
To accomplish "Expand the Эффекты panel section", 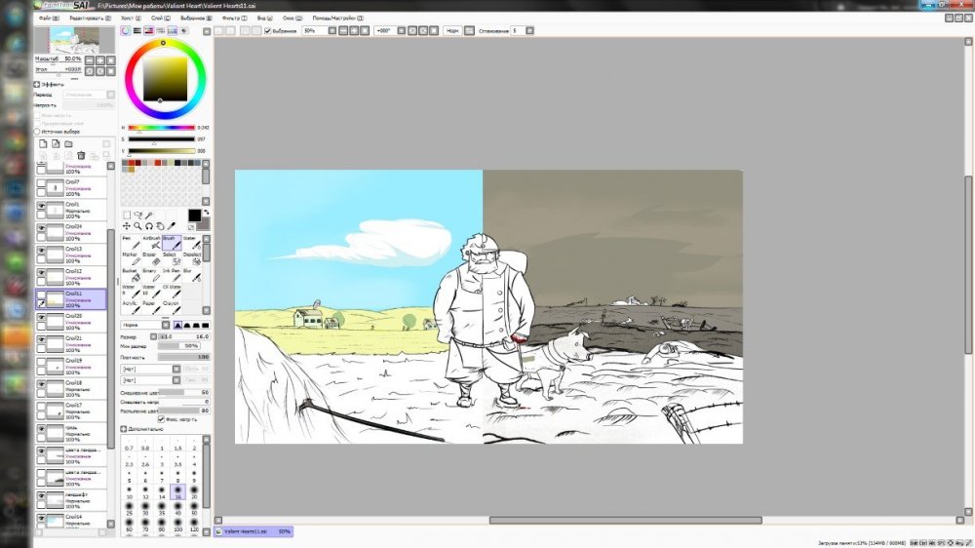I will pos(37,85).
